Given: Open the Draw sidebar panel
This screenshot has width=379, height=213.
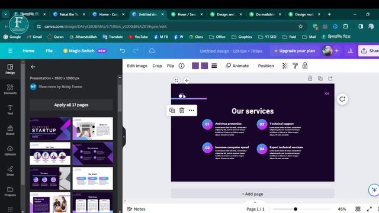Looking at the screenshot, I should (10, 171).
